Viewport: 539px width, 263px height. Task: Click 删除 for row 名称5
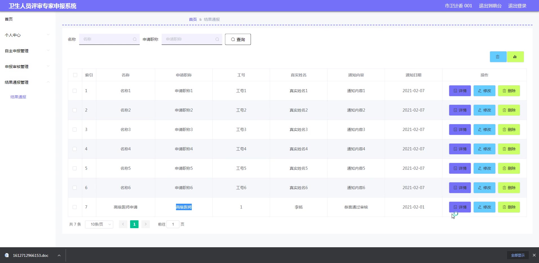[x=509, y=168]
